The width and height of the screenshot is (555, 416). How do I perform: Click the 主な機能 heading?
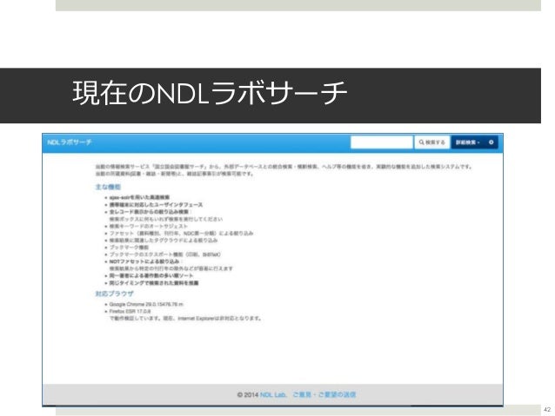(x=108, y=187)
